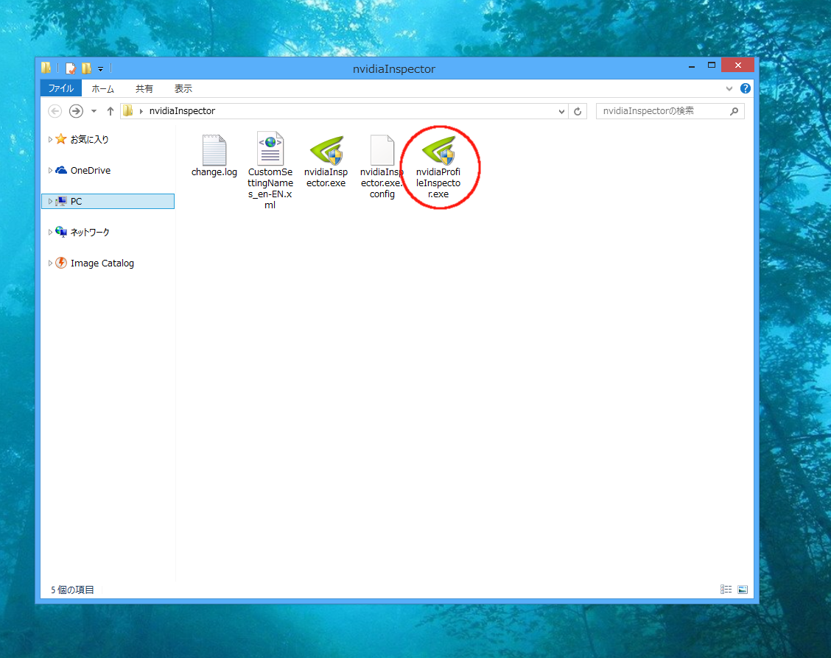
Task: Expand the address bar path chevron
Action: coord(141,111)
